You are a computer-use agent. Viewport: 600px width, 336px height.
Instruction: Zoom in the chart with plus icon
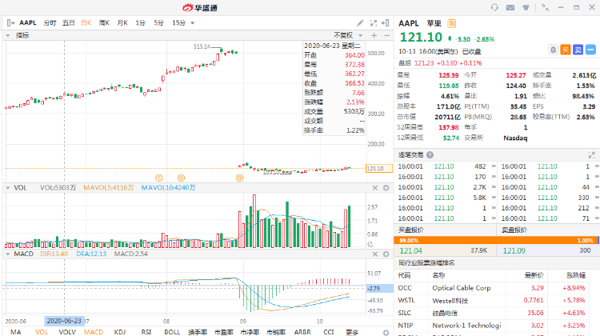[x=374, y=35]
